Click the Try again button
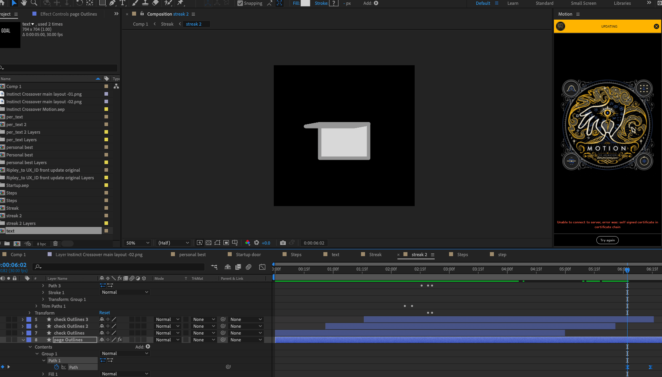 tap(607, 240)
